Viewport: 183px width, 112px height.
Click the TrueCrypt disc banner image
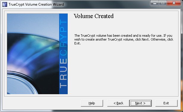(37, 54)
